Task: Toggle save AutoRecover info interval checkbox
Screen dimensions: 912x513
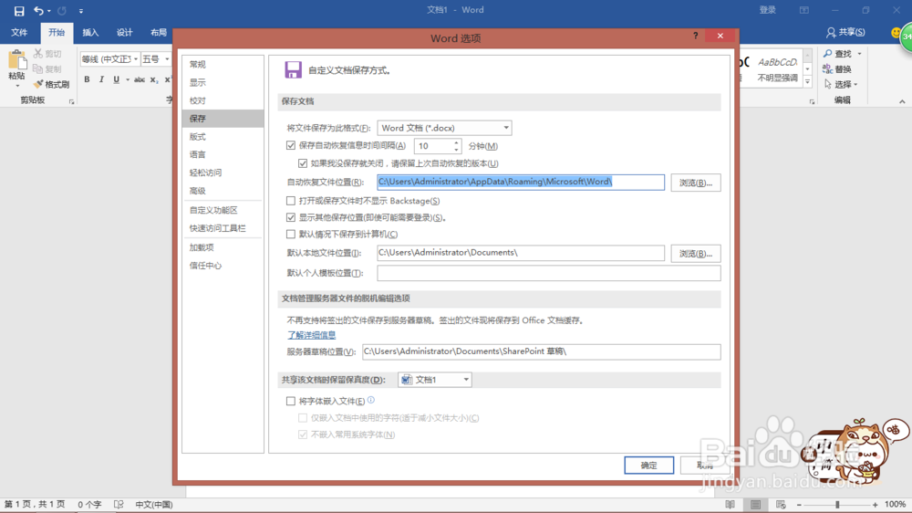Action: click(x=291, y=145)
